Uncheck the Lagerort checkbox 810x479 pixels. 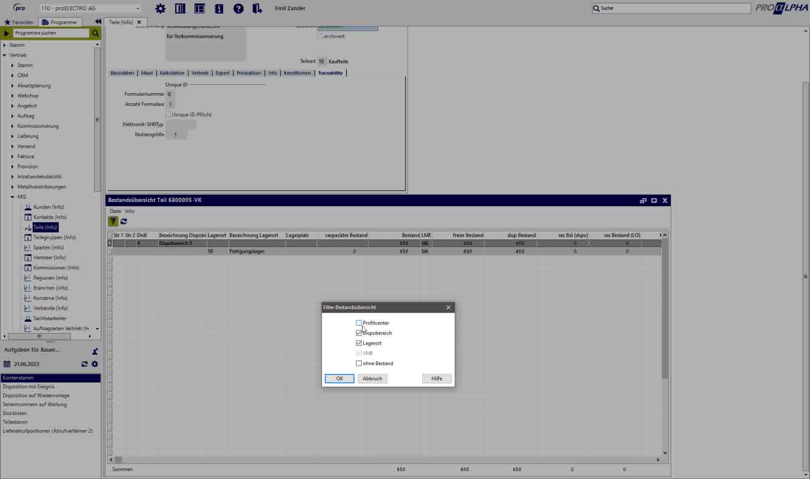pos(358,343)
